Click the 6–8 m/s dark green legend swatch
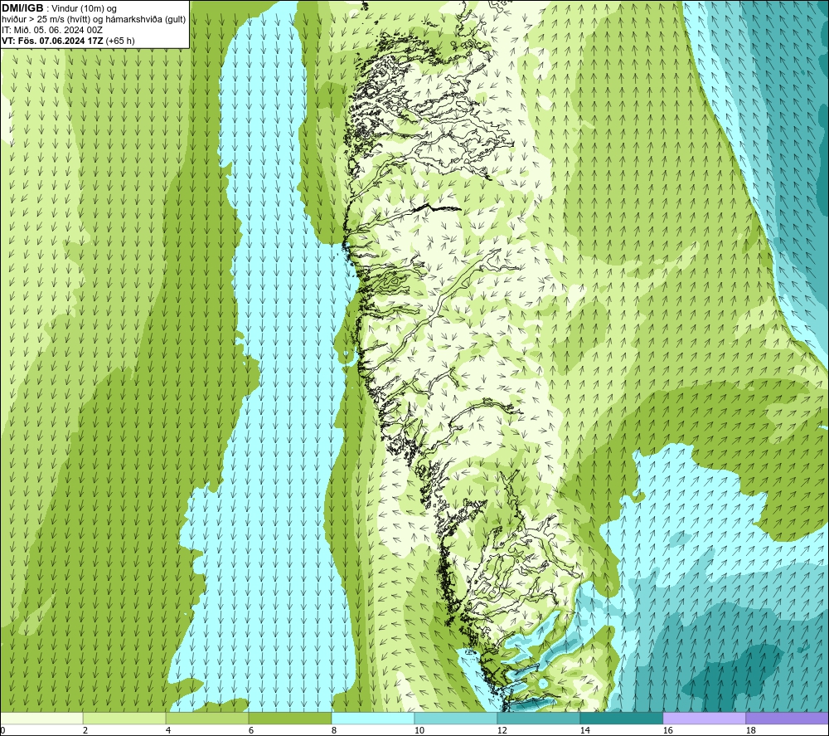The image size is (829, 736). pos(289,718)
